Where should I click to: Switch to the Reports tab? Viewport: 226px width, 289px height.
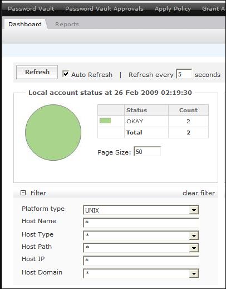click(67, 25)
